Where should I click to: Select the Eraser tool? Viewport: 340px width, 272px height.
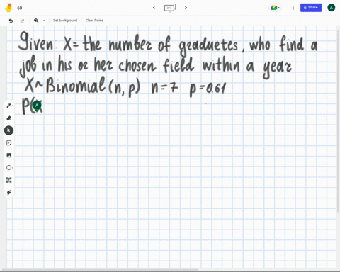(8, 118)
